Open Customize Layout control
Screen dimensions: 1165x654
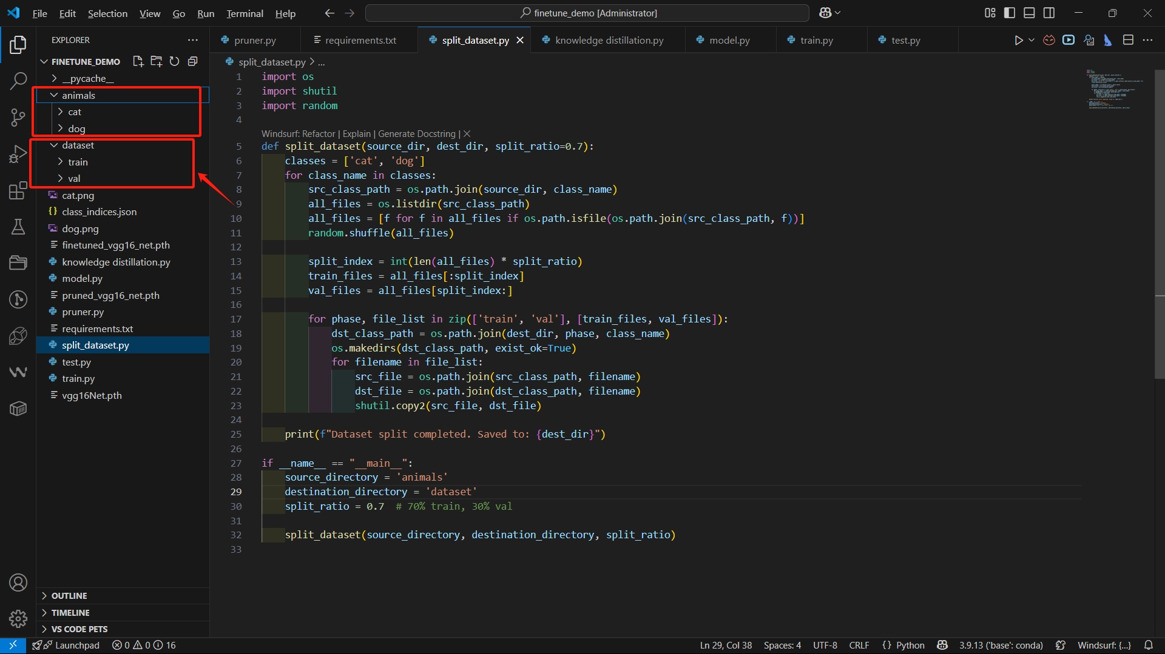click(990, 13)
